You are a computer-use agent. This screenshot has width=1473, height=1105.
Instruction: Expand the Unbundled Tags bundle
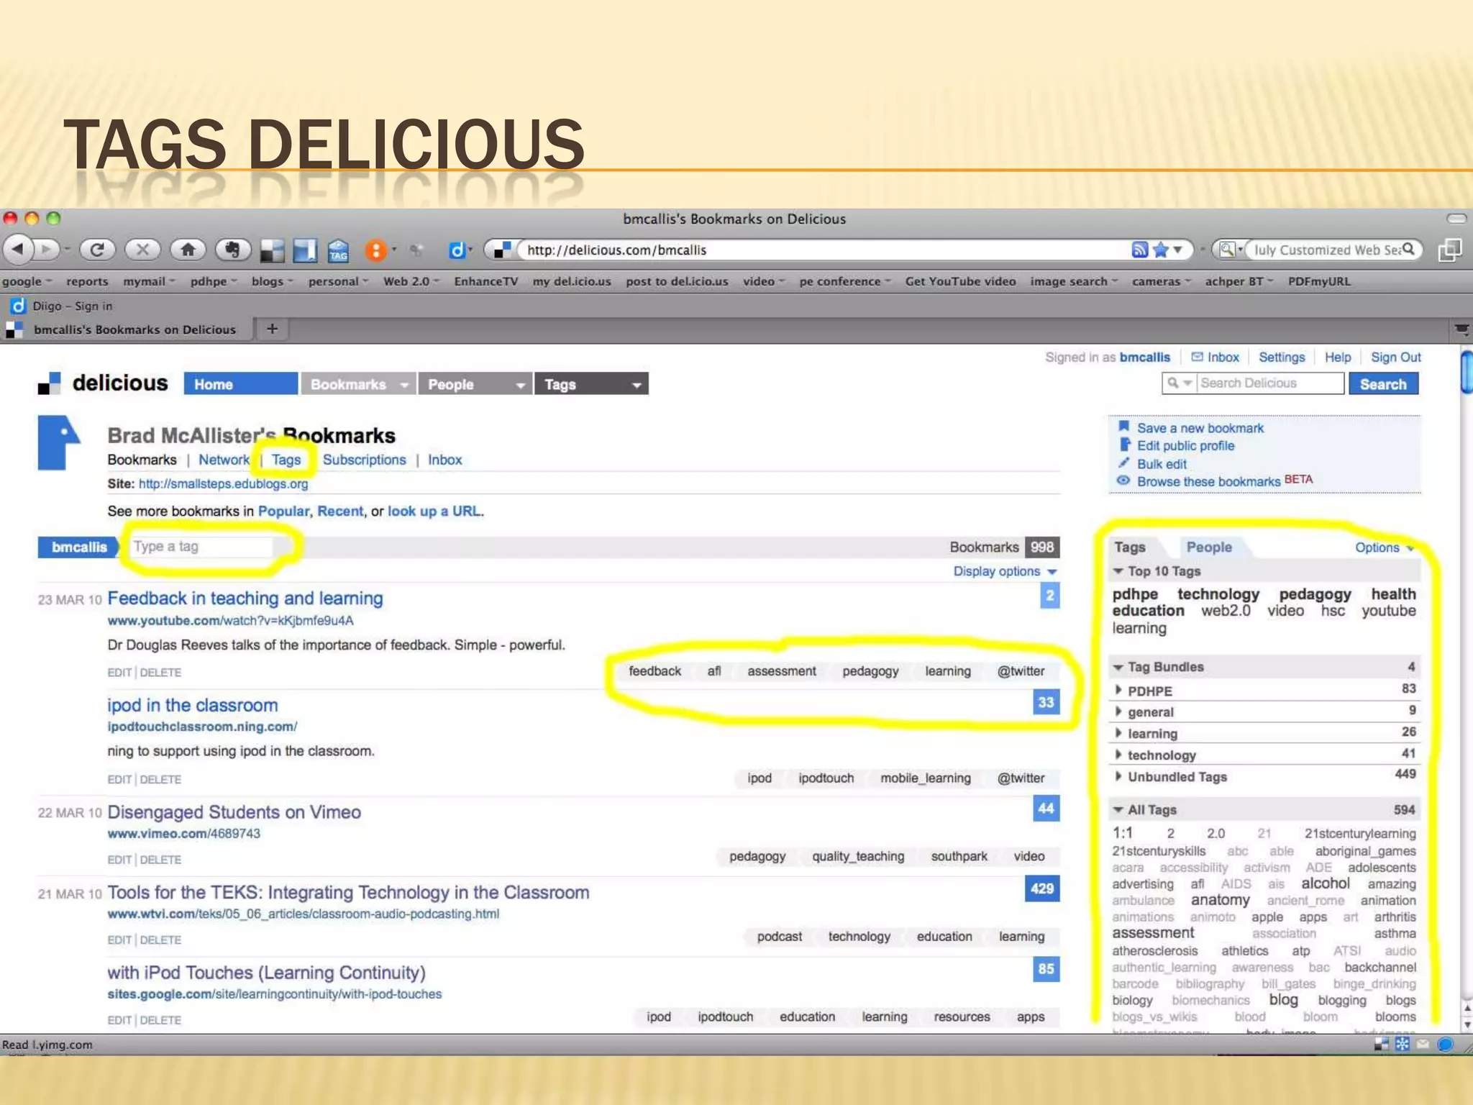click(x=1118, y=777)
